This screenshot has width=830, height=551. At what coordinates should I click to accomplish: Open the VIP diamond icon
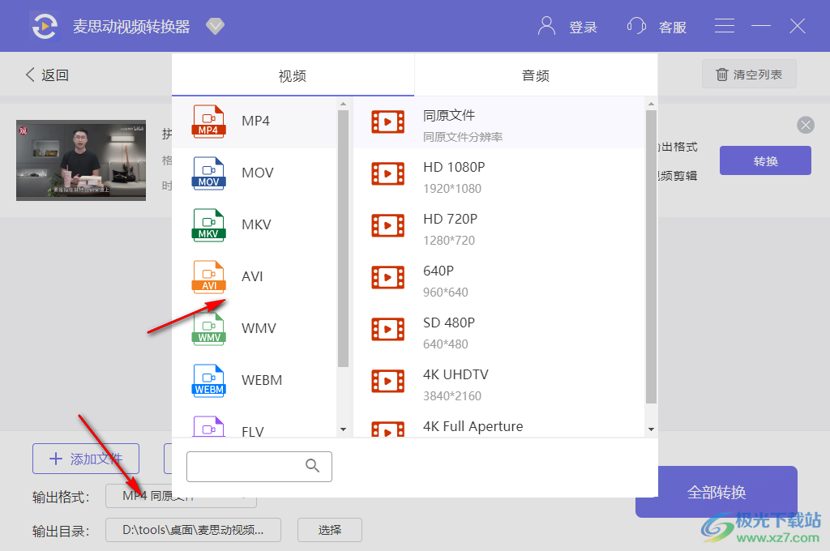point(215,26)
